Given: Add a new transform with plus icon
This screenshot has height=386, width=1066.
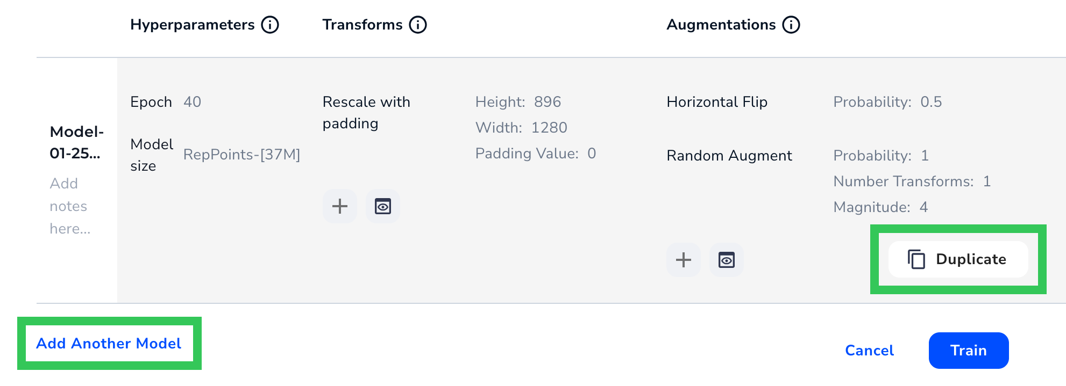Looking at the screenshot, I should (x=340, y=206).
